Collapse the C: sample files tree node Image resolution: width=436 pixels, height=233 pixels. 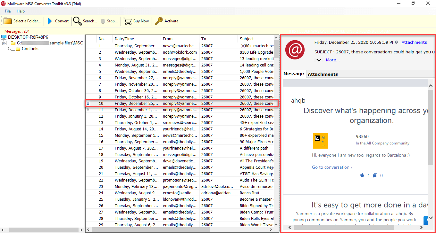click(4, 43)
